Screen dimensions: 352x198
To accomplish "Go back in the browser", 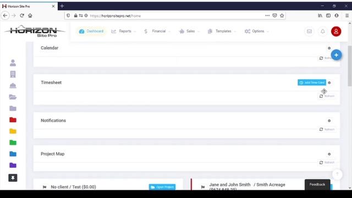I will click(x=5, y=15).
